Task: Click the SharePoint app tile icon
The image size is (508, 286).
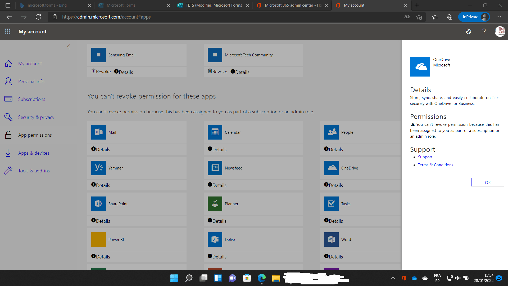Action: [x=98, y=204]
